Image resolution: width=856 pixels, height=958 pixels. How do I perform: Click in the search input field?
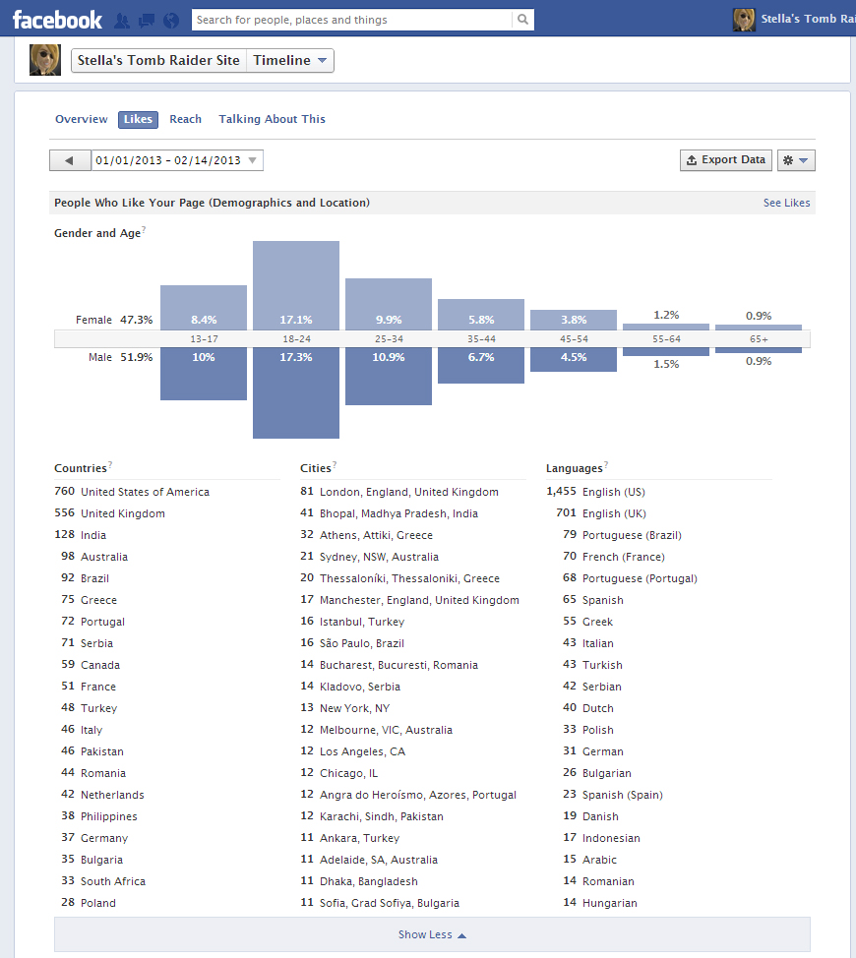(x=351, y=20)
